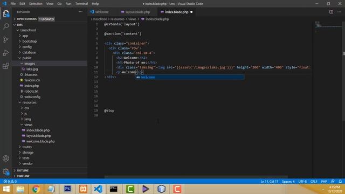Expand the Open Editors section
This screenshot has height=194, width=345.
pyautogui.click(x=50, y=19)
